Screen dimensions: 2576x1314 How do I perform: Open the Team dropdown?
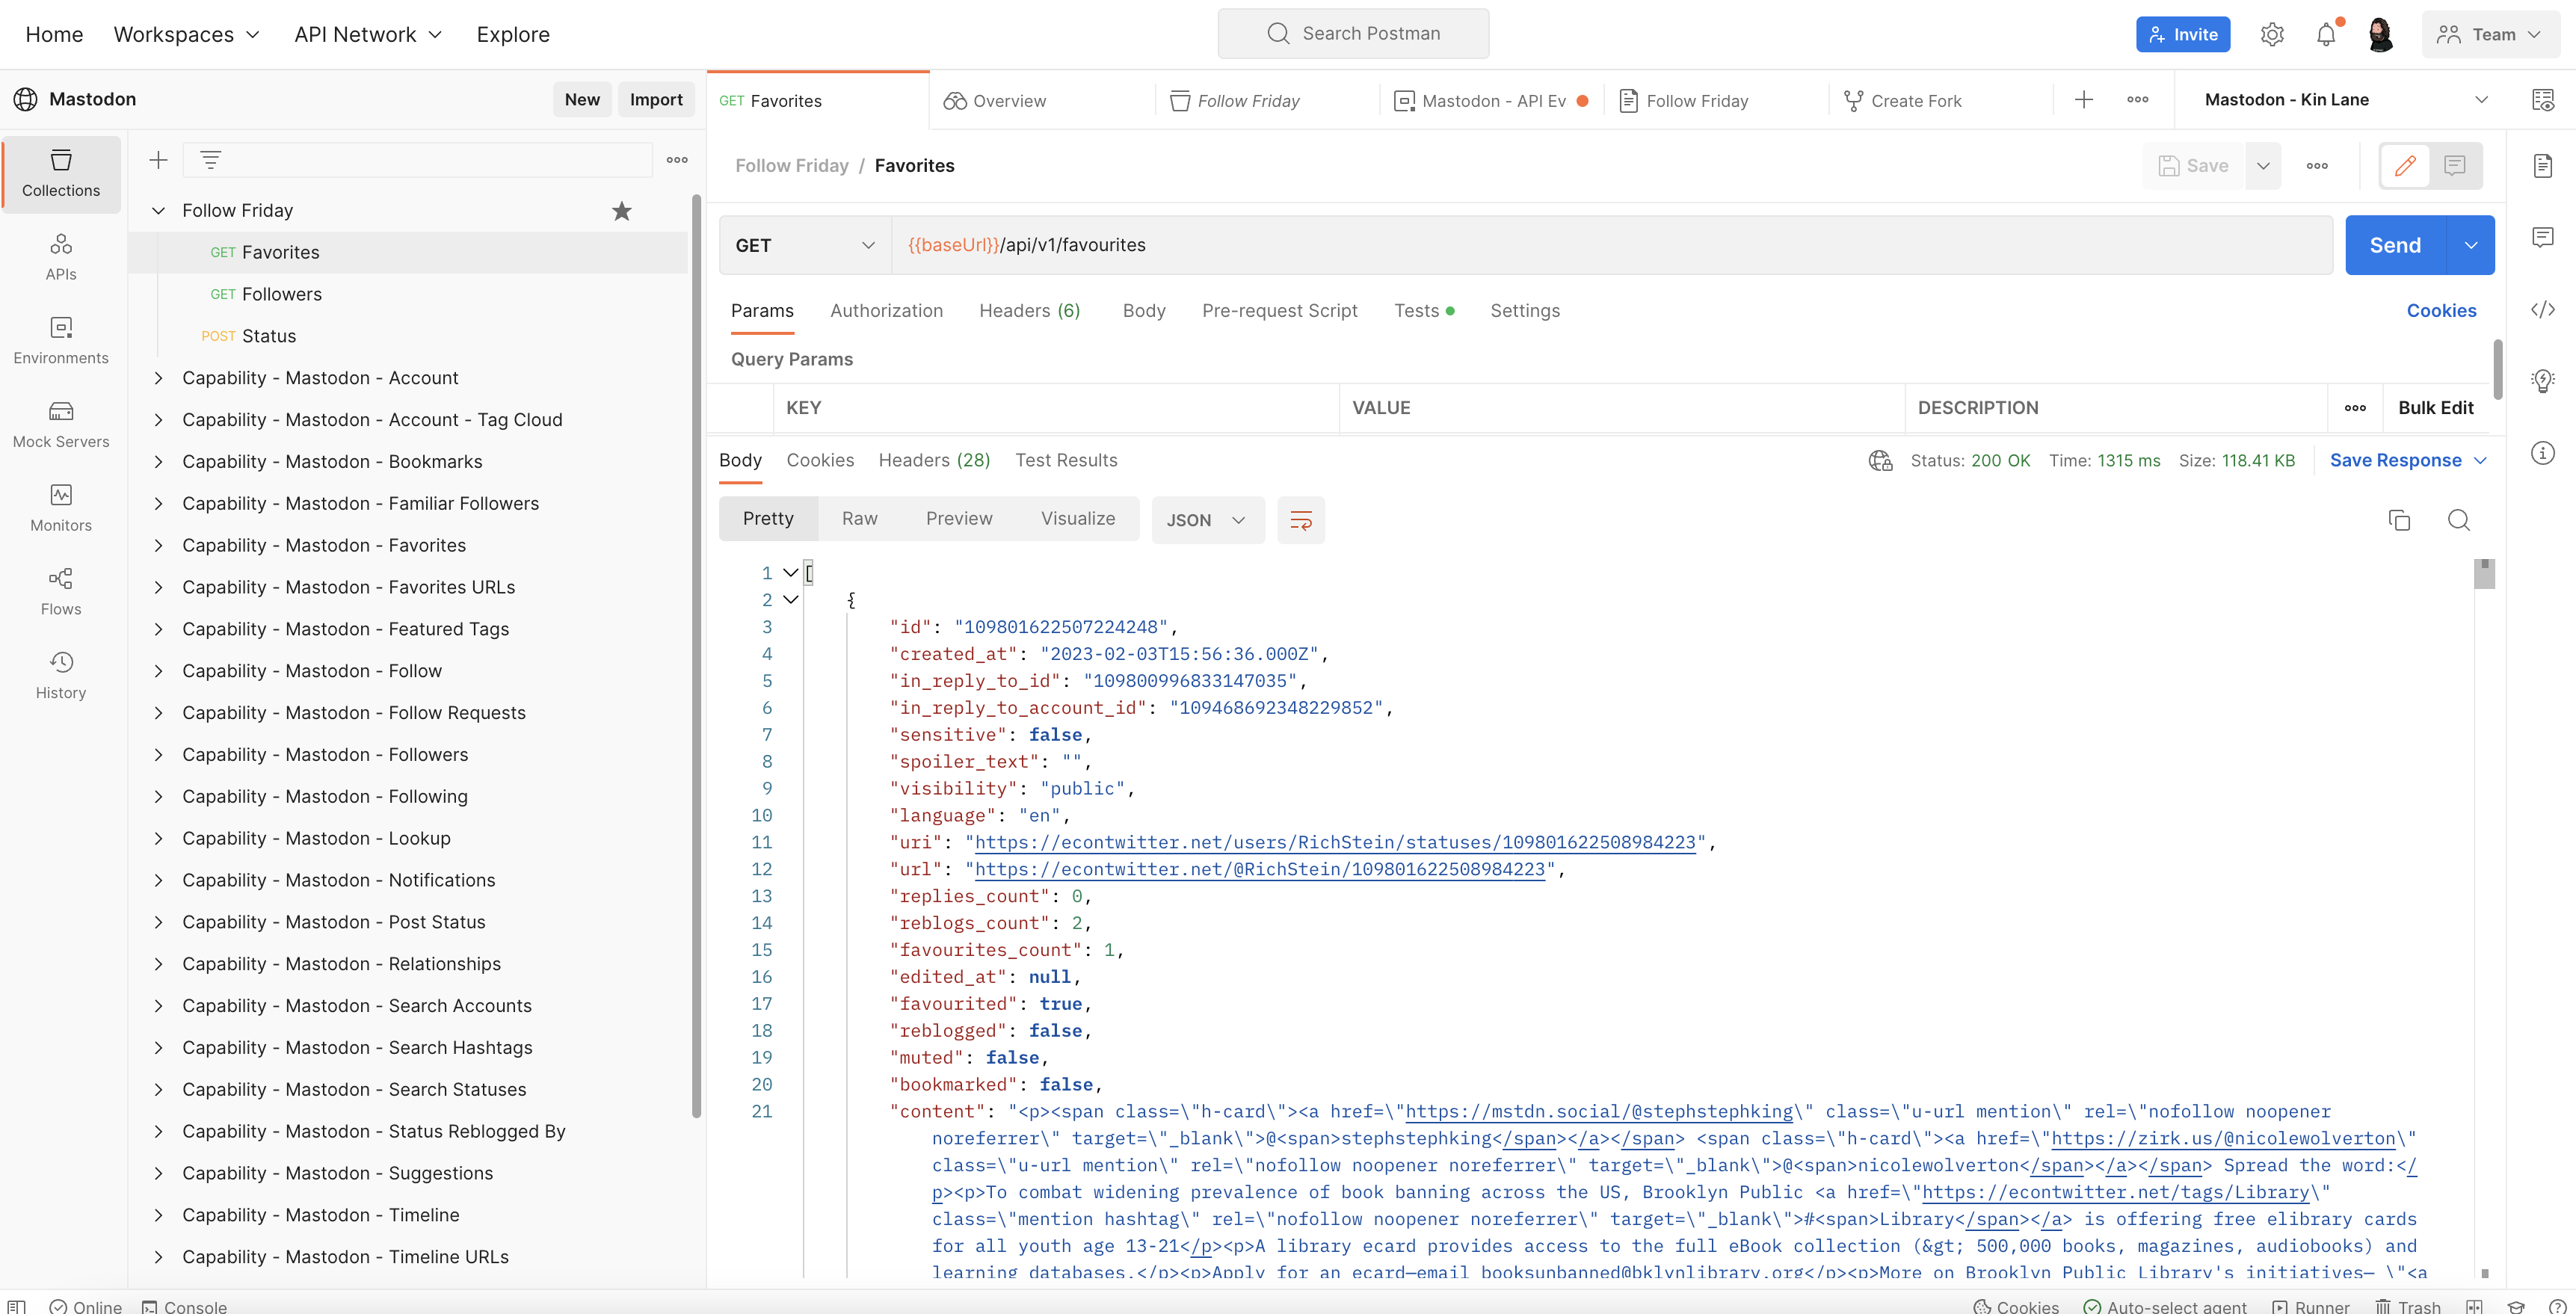pos(2490,35)
